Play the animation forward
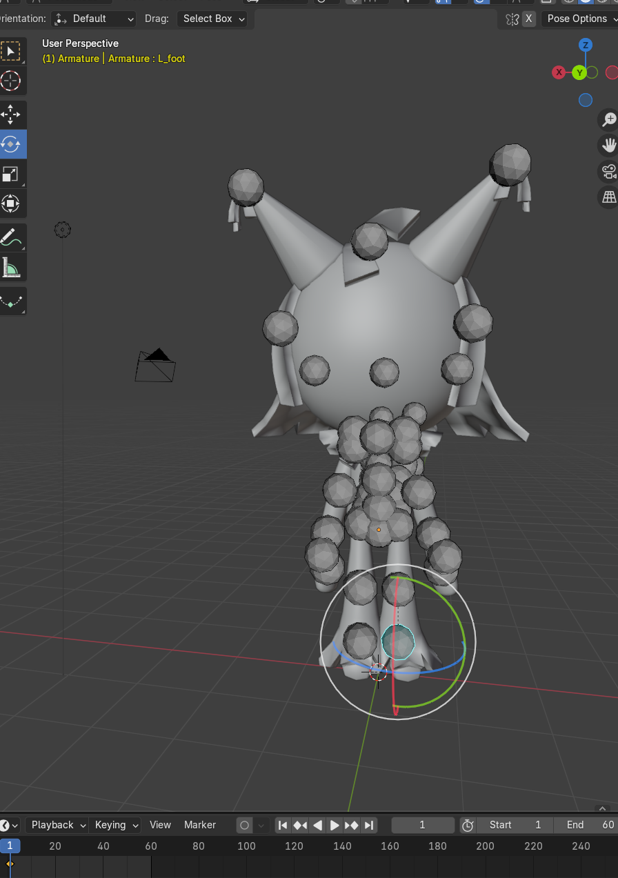 click(335, 825)
